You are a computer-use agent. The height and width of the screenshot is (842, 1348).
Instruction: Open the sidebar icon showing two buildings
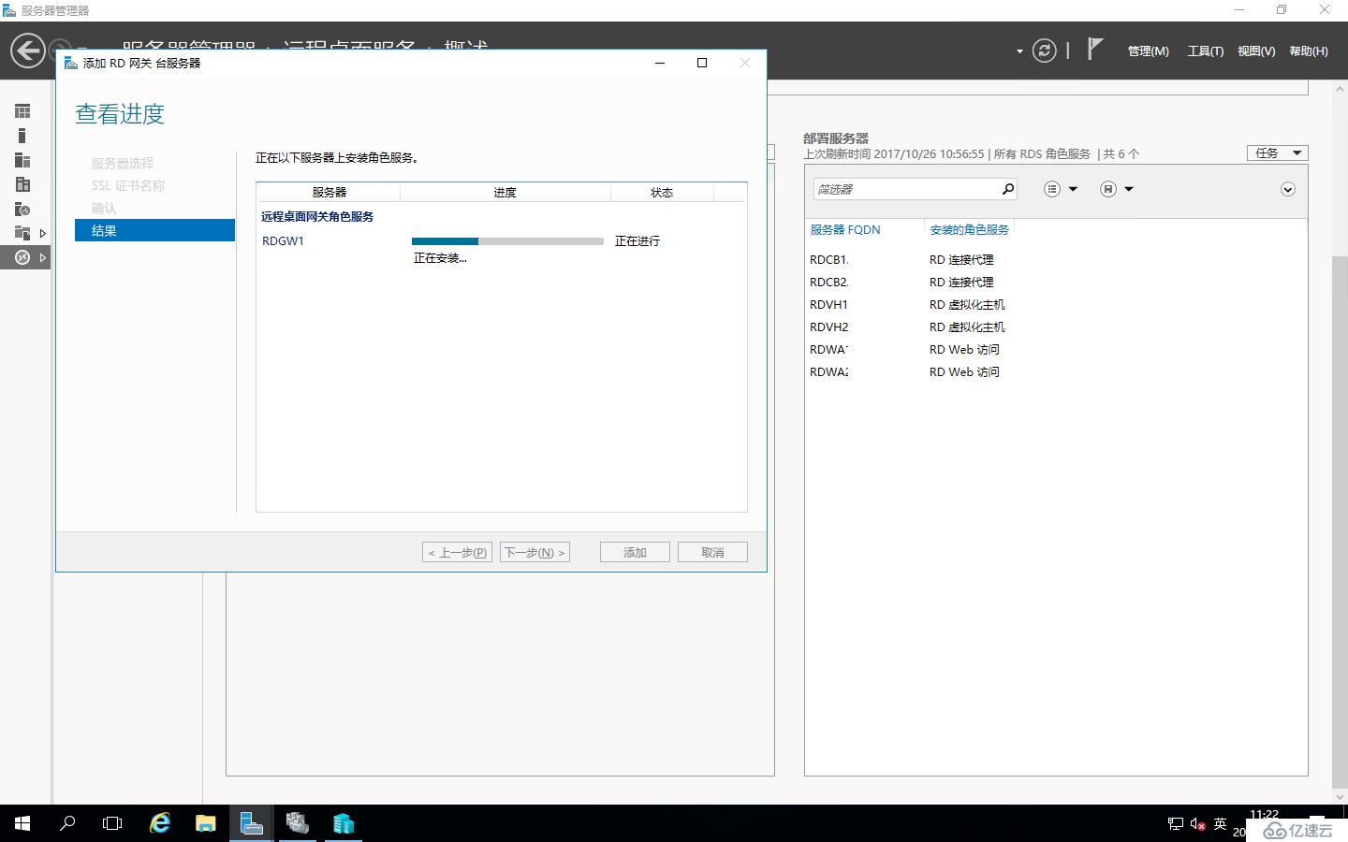(22, 184)
